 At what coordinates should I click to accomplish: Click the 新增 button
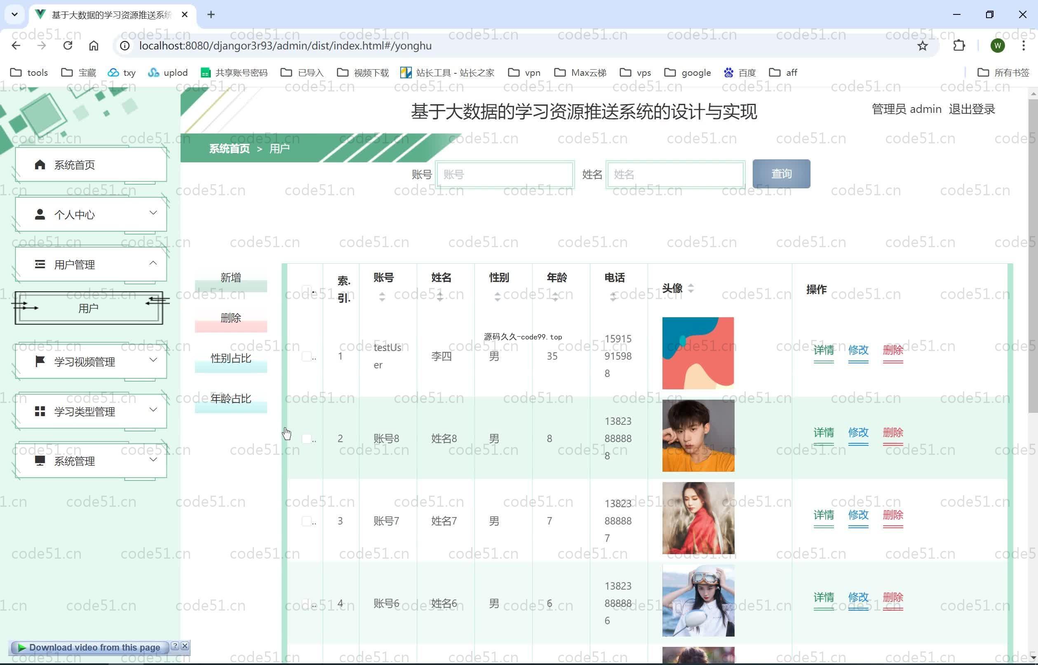231,280
